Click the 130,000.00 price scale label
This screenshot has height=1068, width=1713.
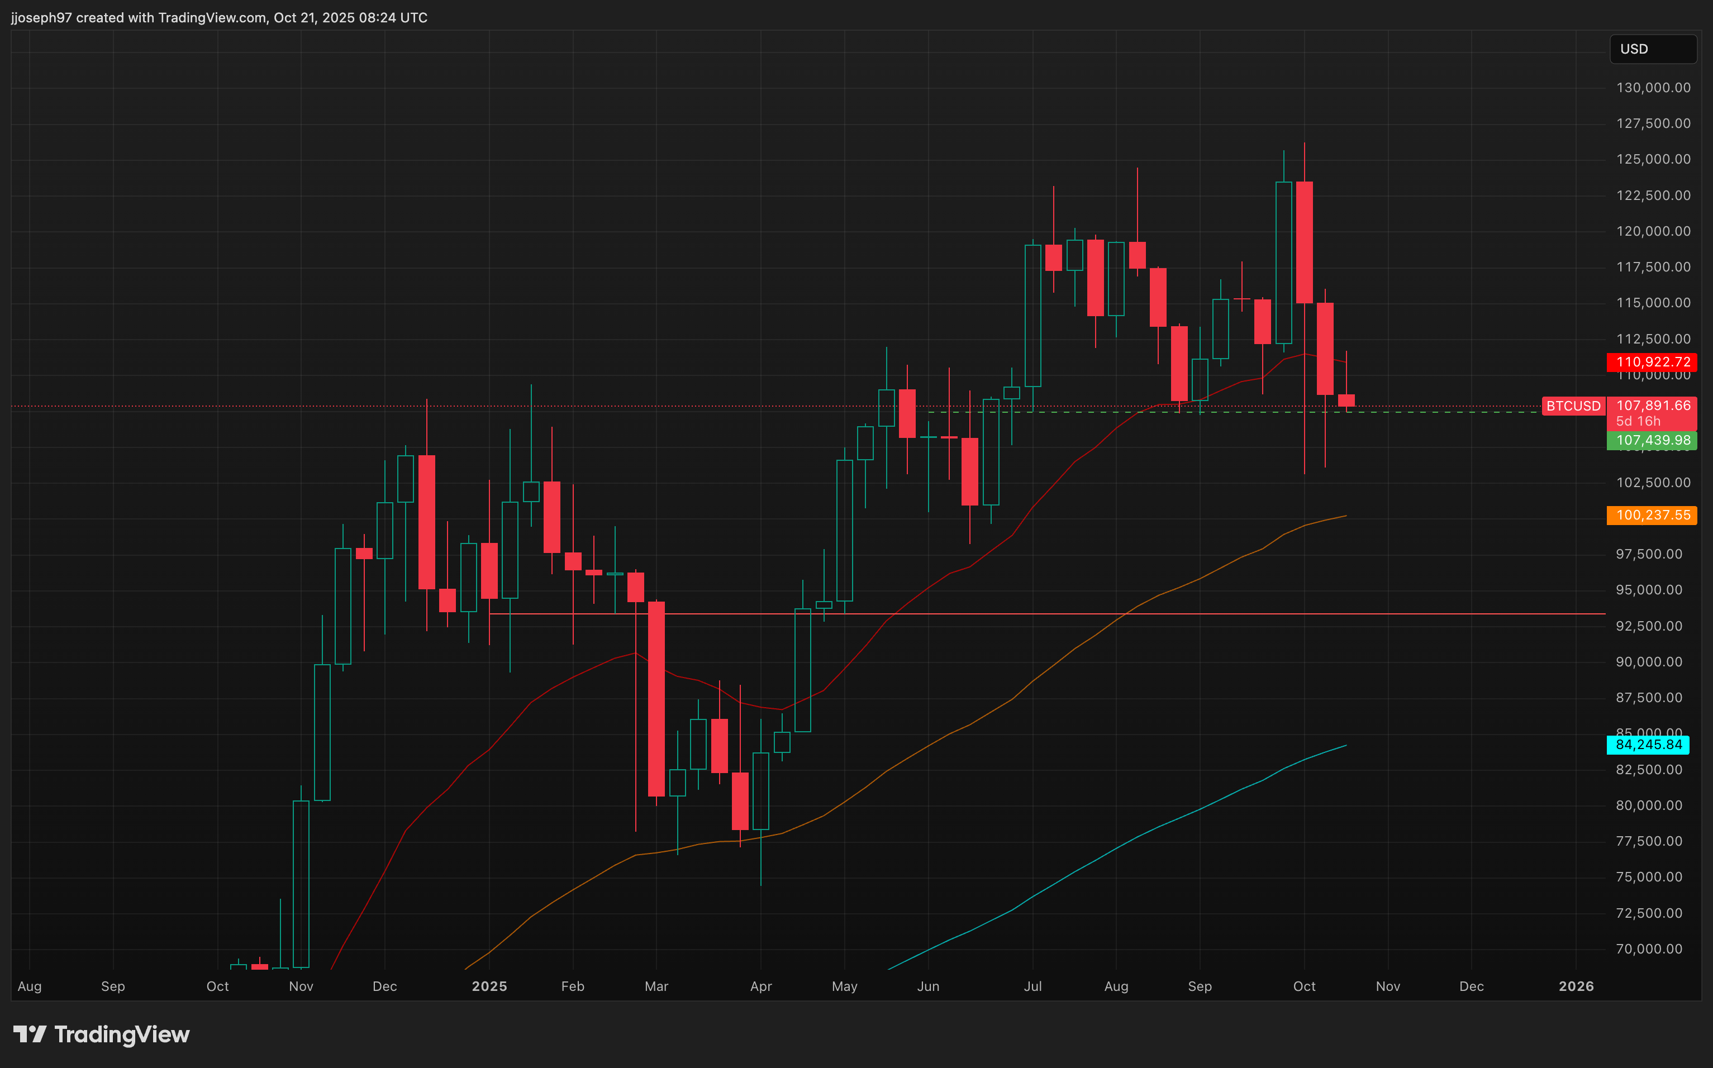1653,88
